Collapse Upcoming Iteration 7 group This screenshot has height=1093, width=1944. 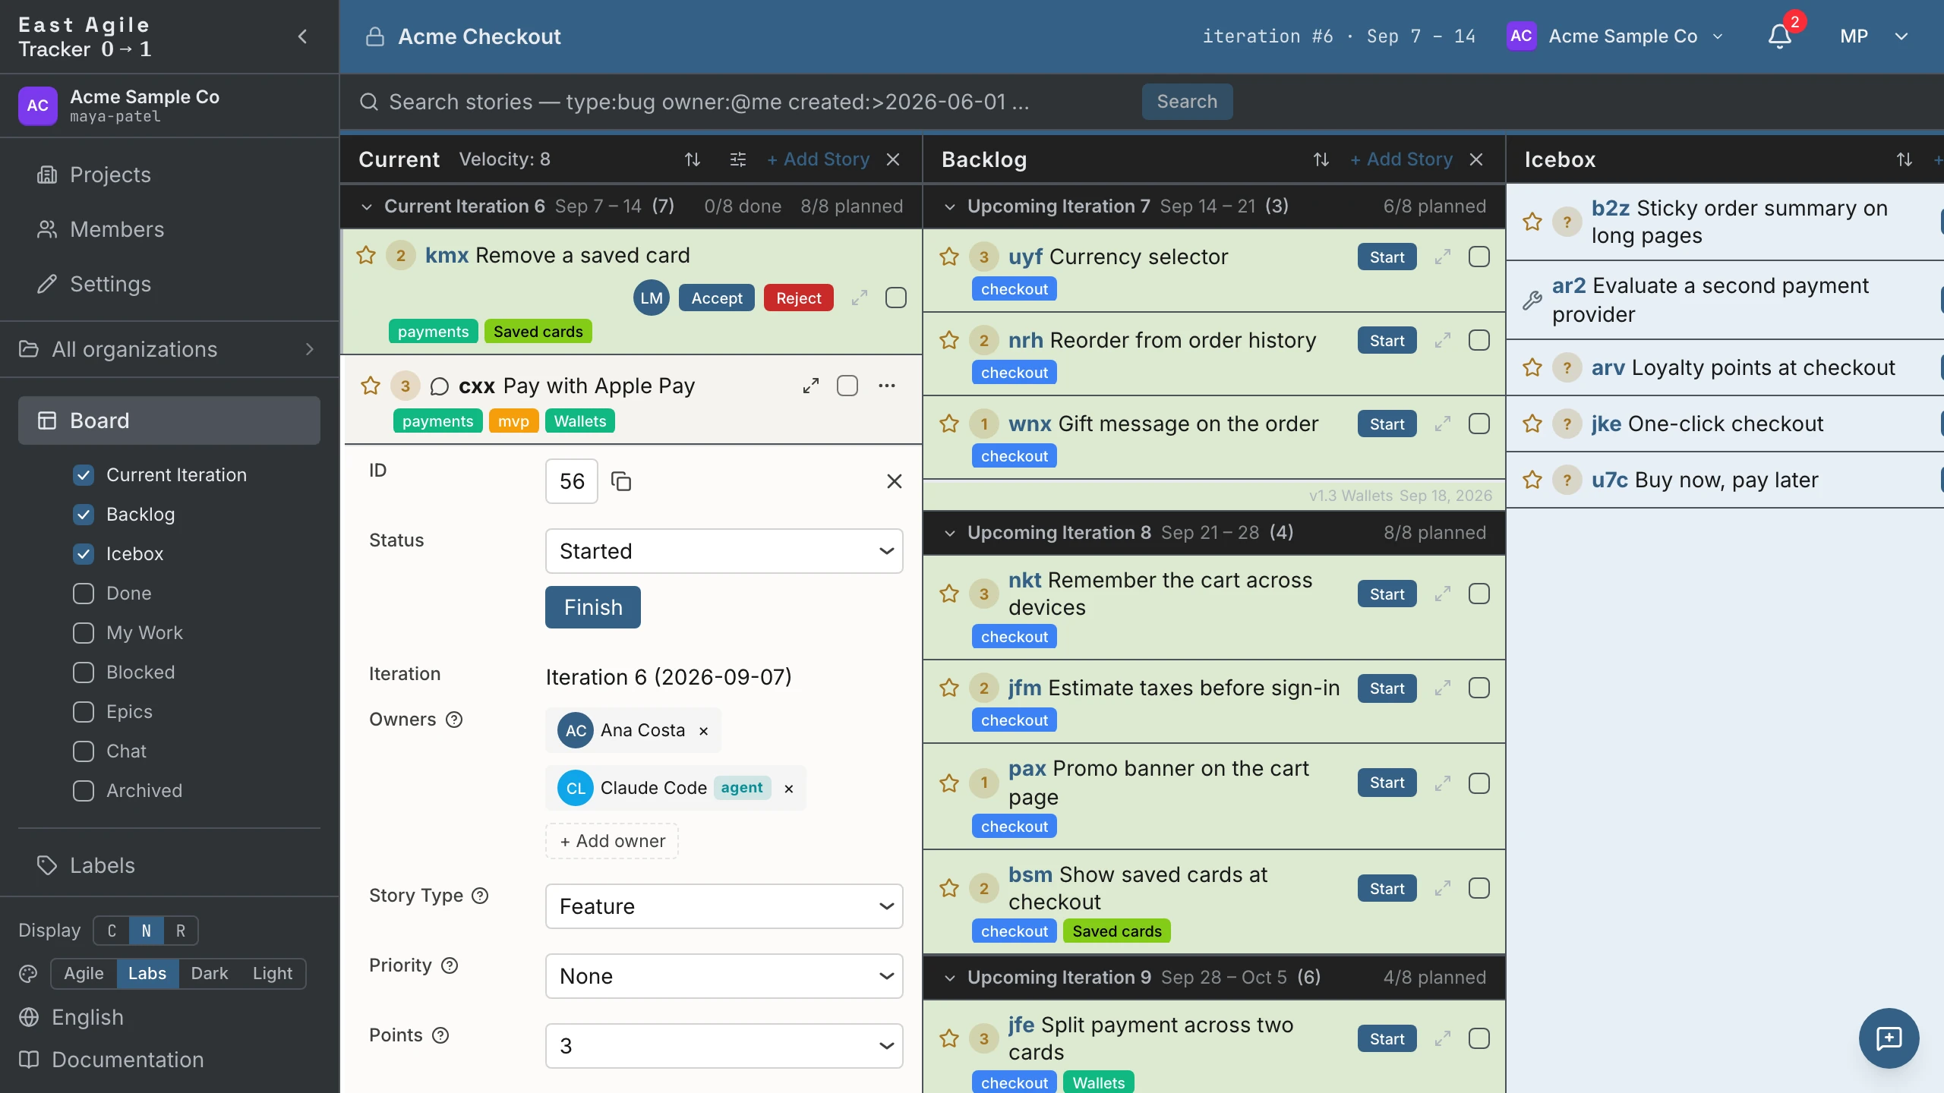950,206
